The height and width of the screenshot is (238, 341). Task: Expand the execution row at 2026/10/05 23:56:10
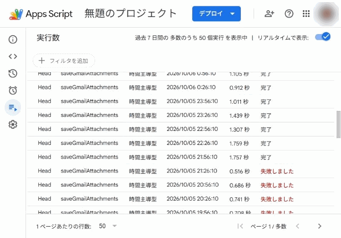pyautogui.click(x=181, y=101)
